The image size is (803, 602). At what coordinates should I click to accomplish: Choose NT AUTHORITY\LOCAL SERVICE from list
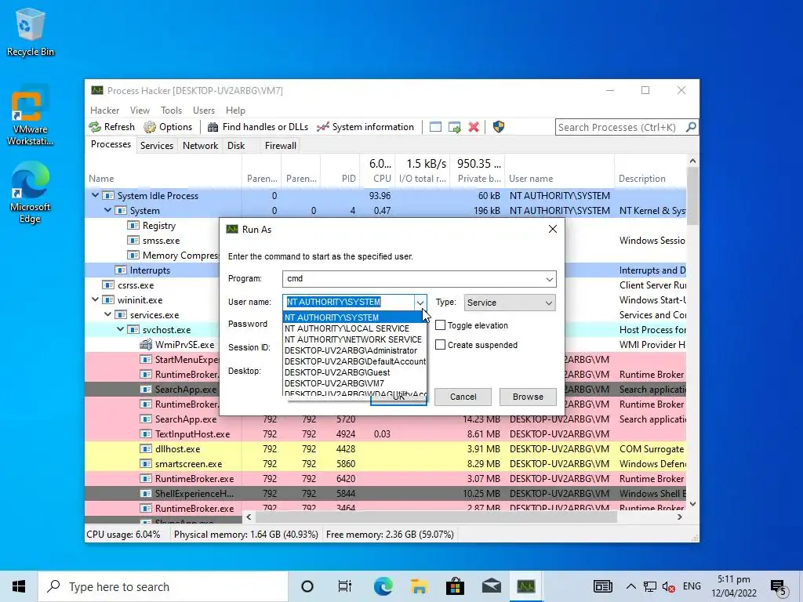[x=354, y=328]
